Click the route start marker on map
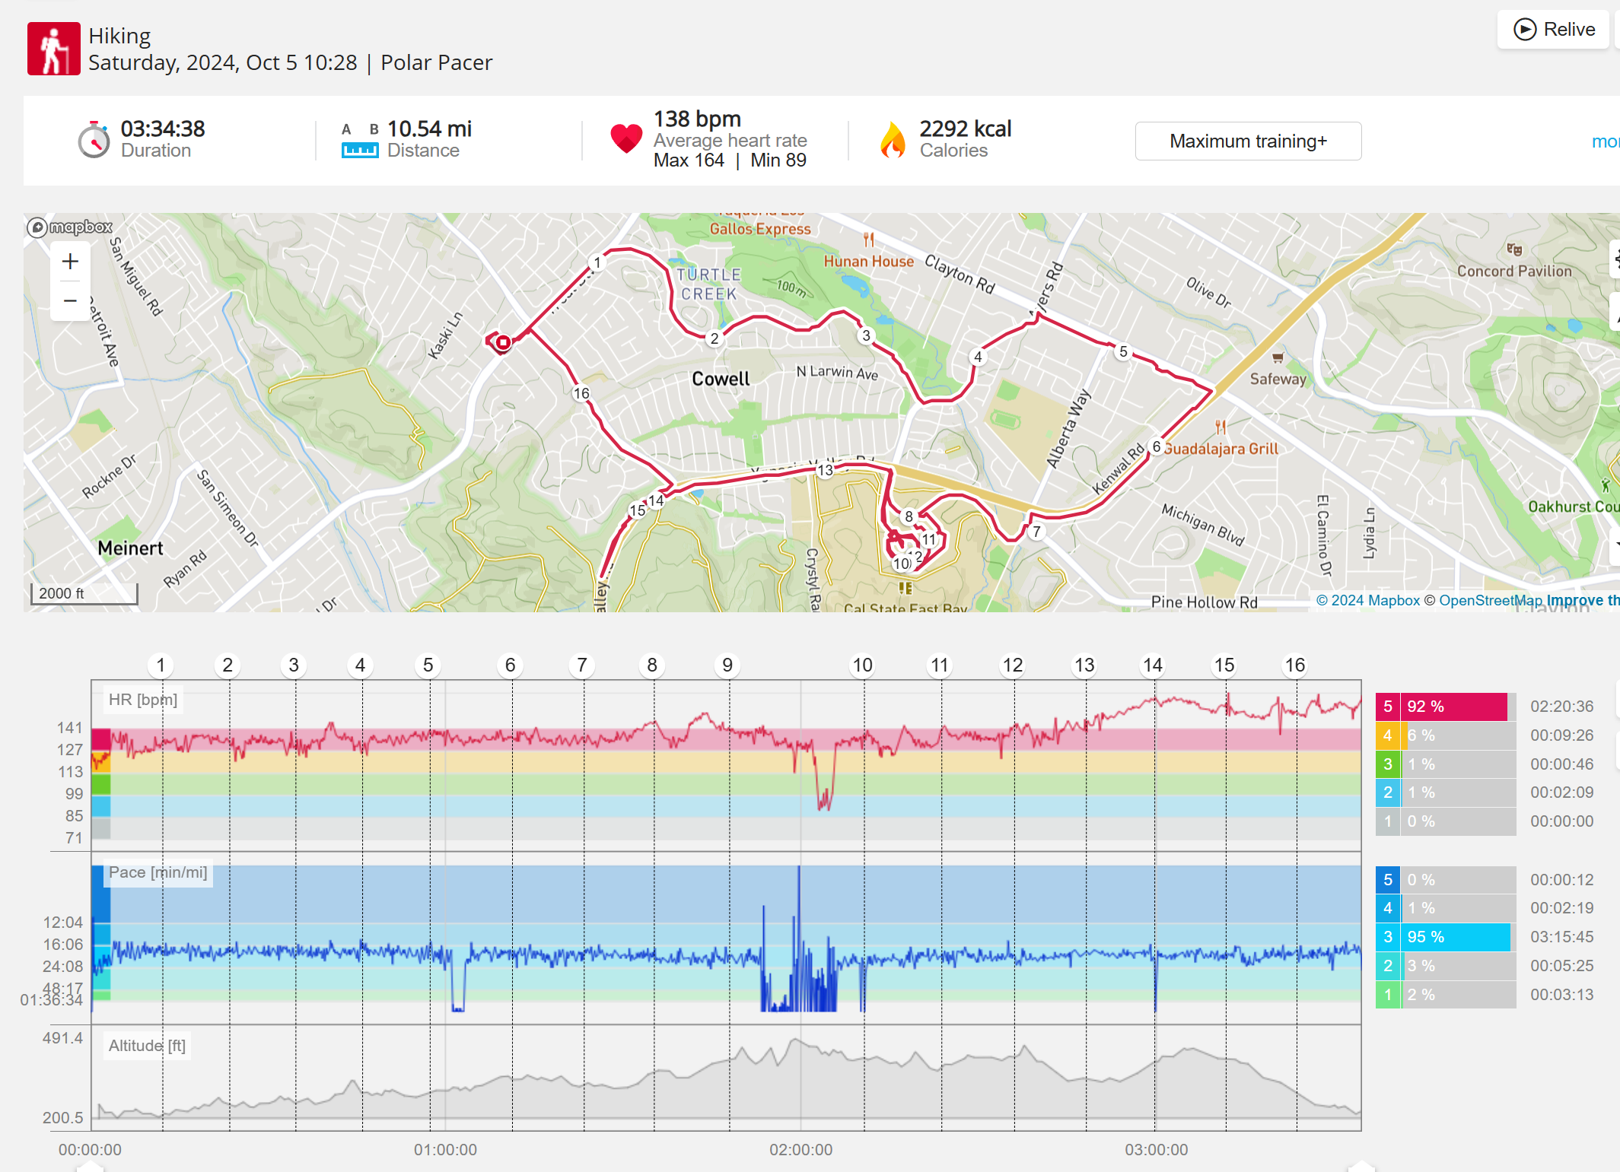The height and width of the screenshot is (1172, 1620). pos(502,343)
